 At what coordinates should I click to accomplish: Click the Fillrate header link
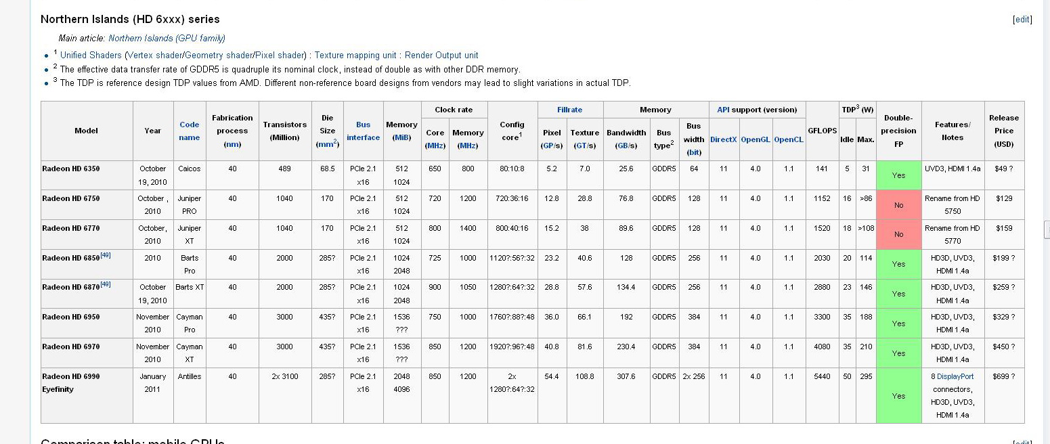coord(569,110)
